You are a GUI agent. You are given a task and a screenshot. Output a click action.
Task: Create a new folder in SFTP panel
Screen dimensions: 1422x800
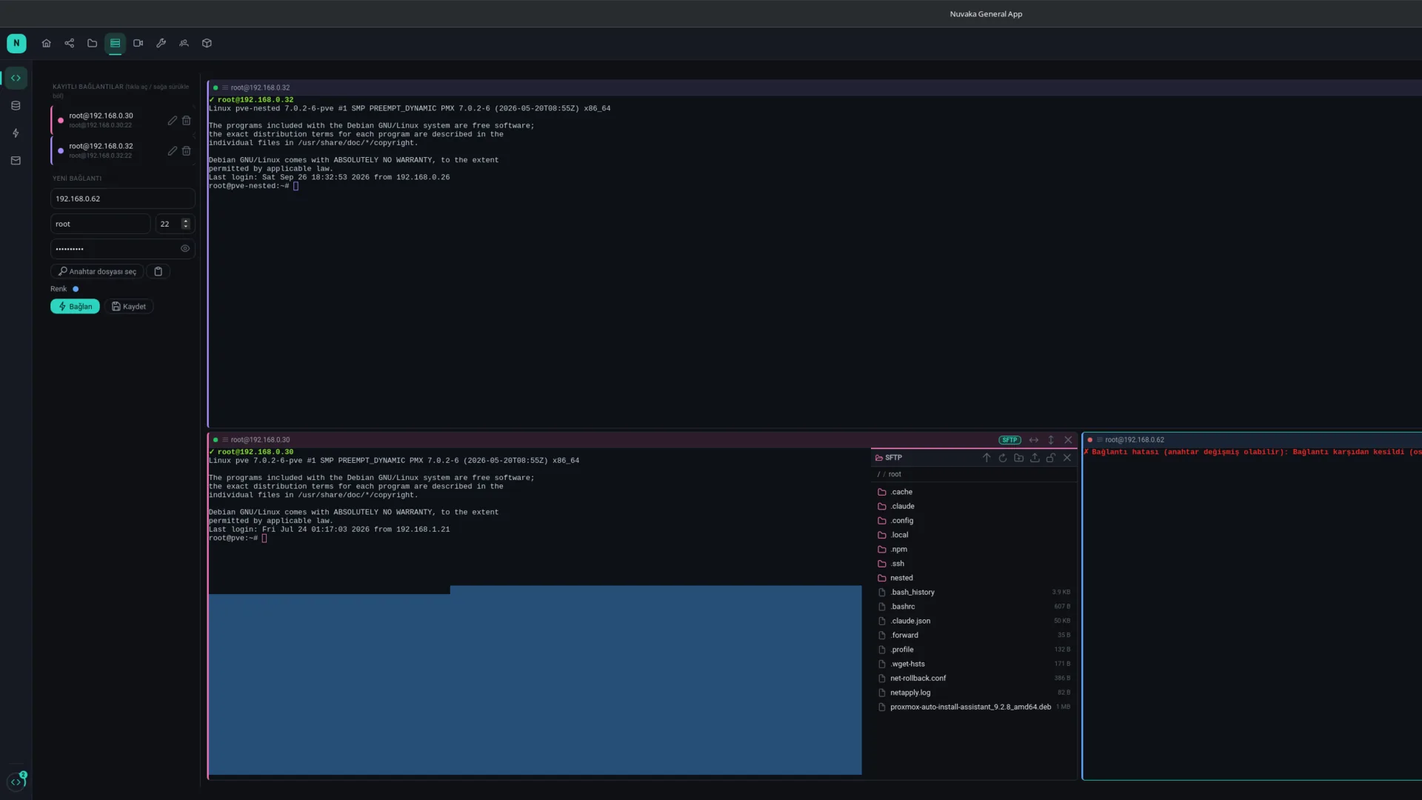(1018, 458)
